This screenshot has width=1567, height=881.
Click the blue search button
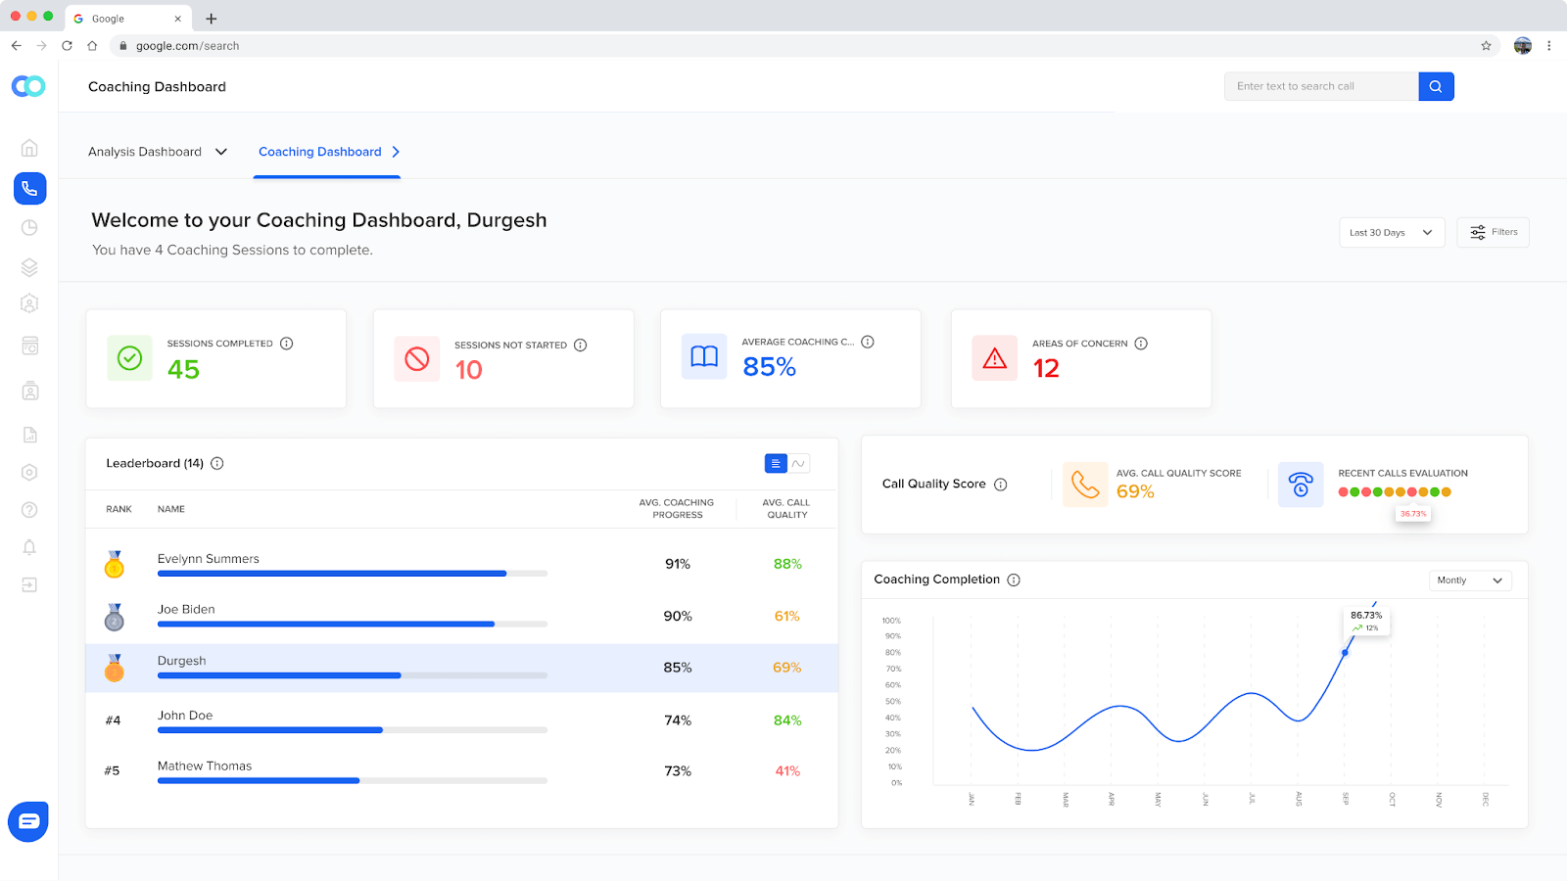click(1435, 86)
